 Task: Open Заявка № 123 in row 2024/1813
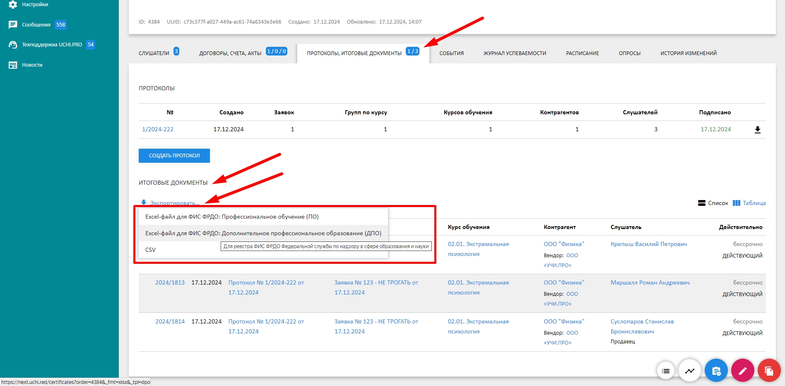[x=376, y=287]
